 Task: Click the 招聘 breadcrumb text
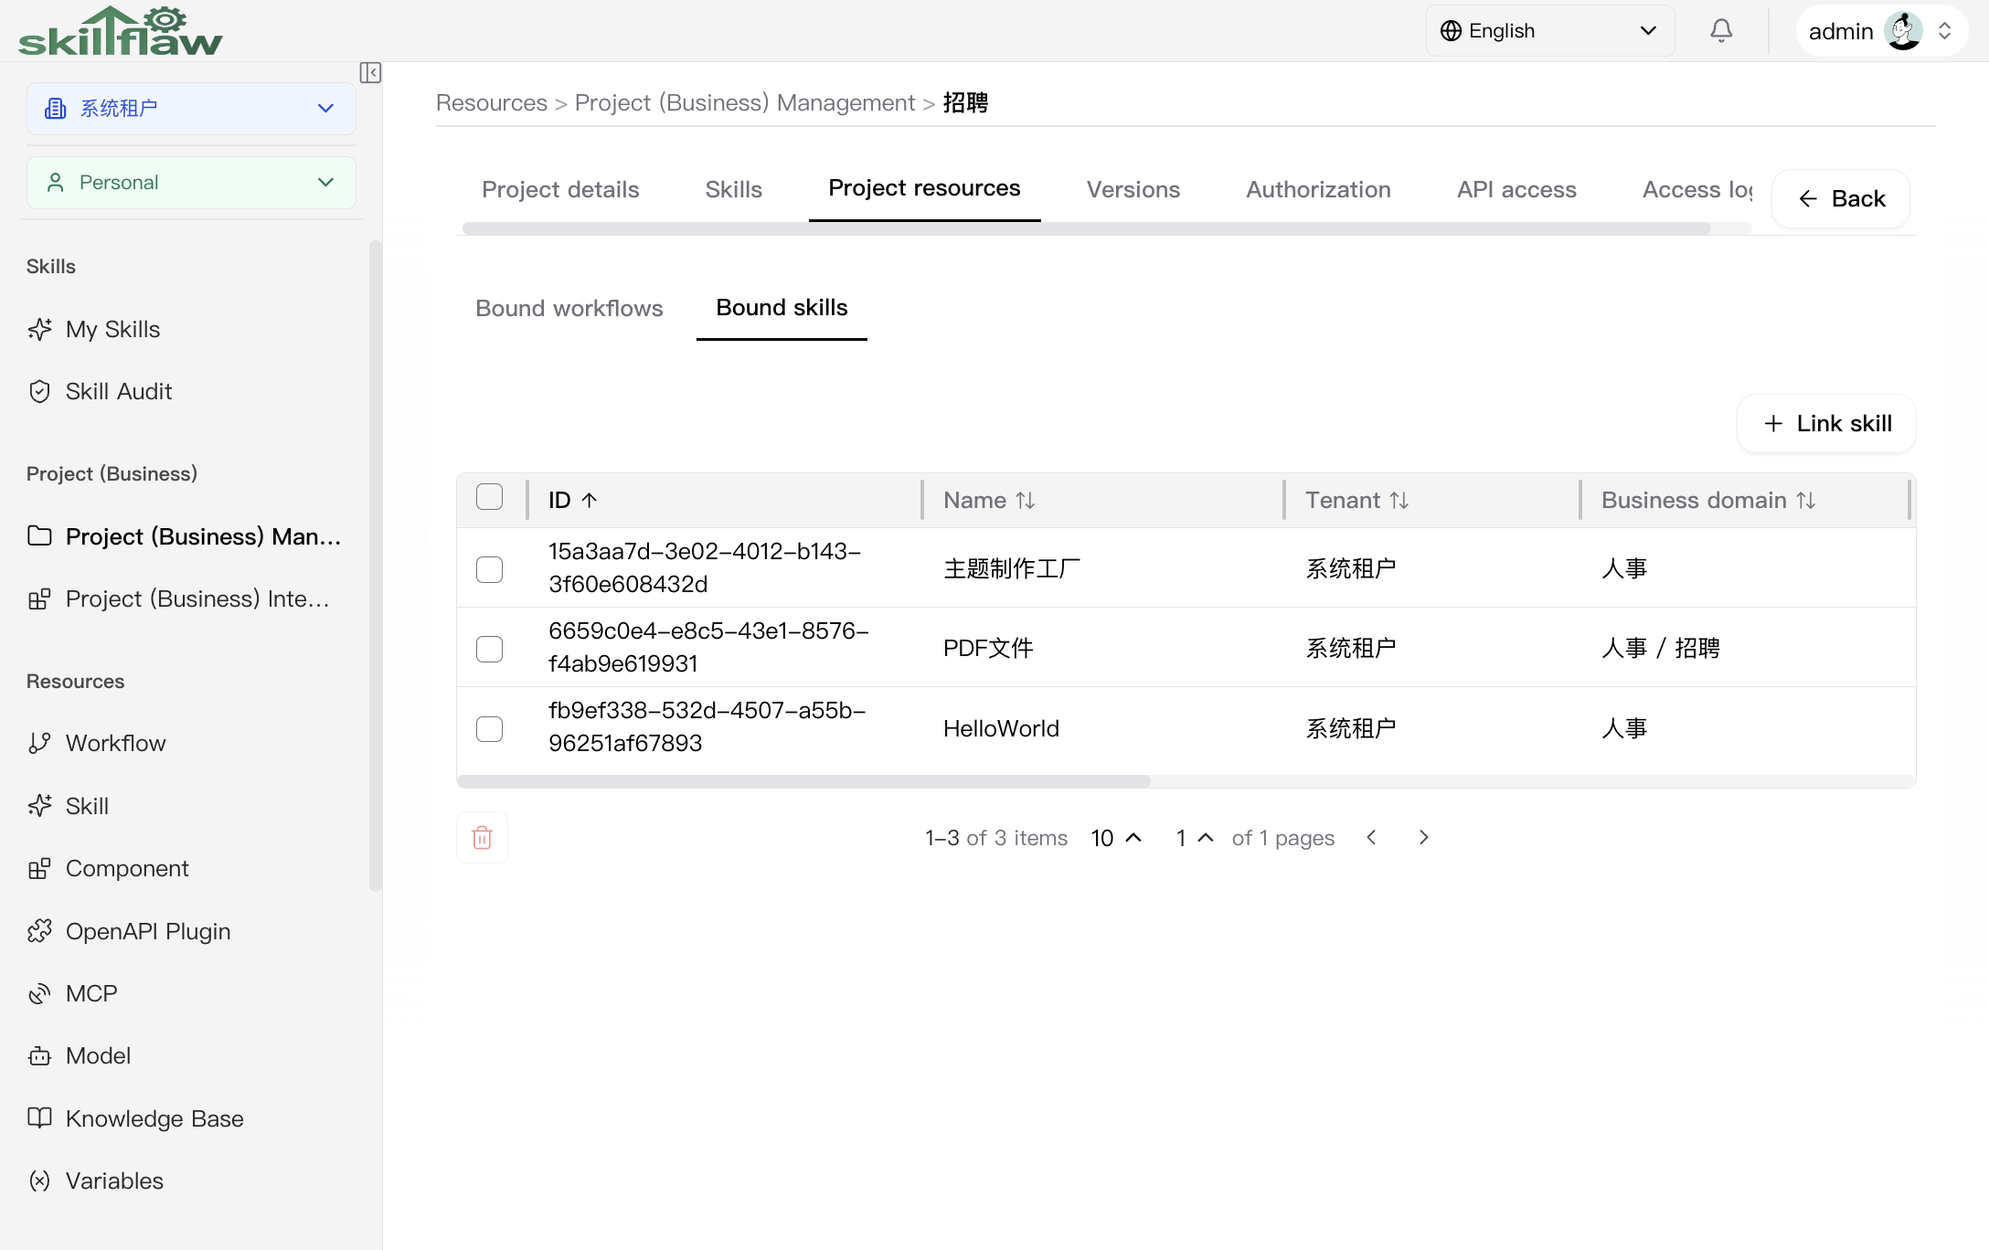coord(965,103)
